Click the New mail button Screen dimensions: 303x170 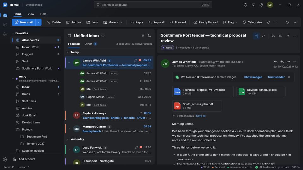[x=24, y=22]
